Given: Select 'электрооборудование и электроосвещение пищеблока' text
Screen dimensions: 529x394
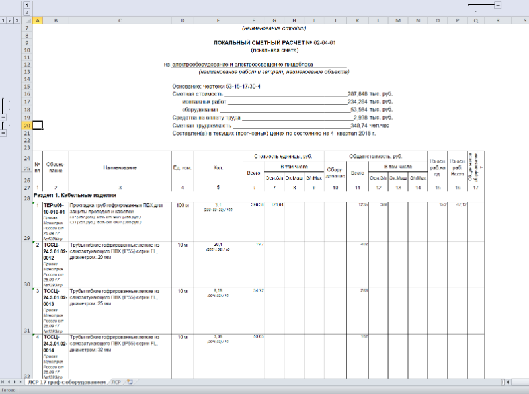Looking at the screenshot, I should click(x=243, y=64).
